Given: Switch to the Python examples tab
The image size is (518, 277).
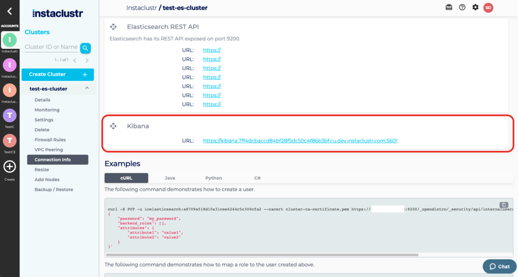Looking at the screenshot, I should [x=213, y=178].
